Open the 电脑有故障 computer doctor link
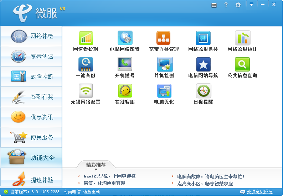The image size is (283, 196). (x=211, y=176)
